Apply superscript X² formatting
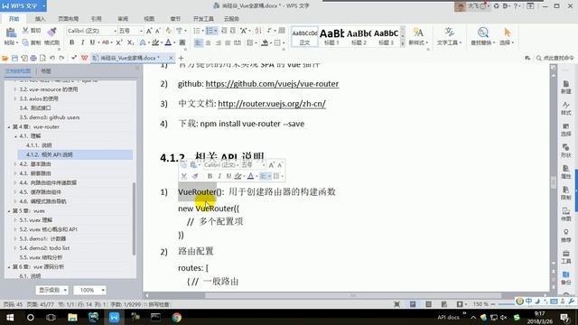 click(x=118, y=42)
